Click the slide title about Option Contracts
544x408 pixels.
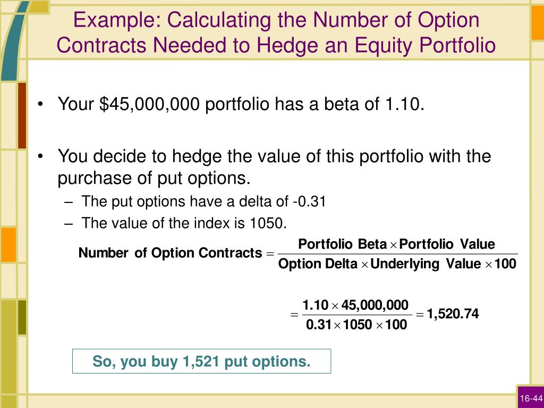point(276,32)
